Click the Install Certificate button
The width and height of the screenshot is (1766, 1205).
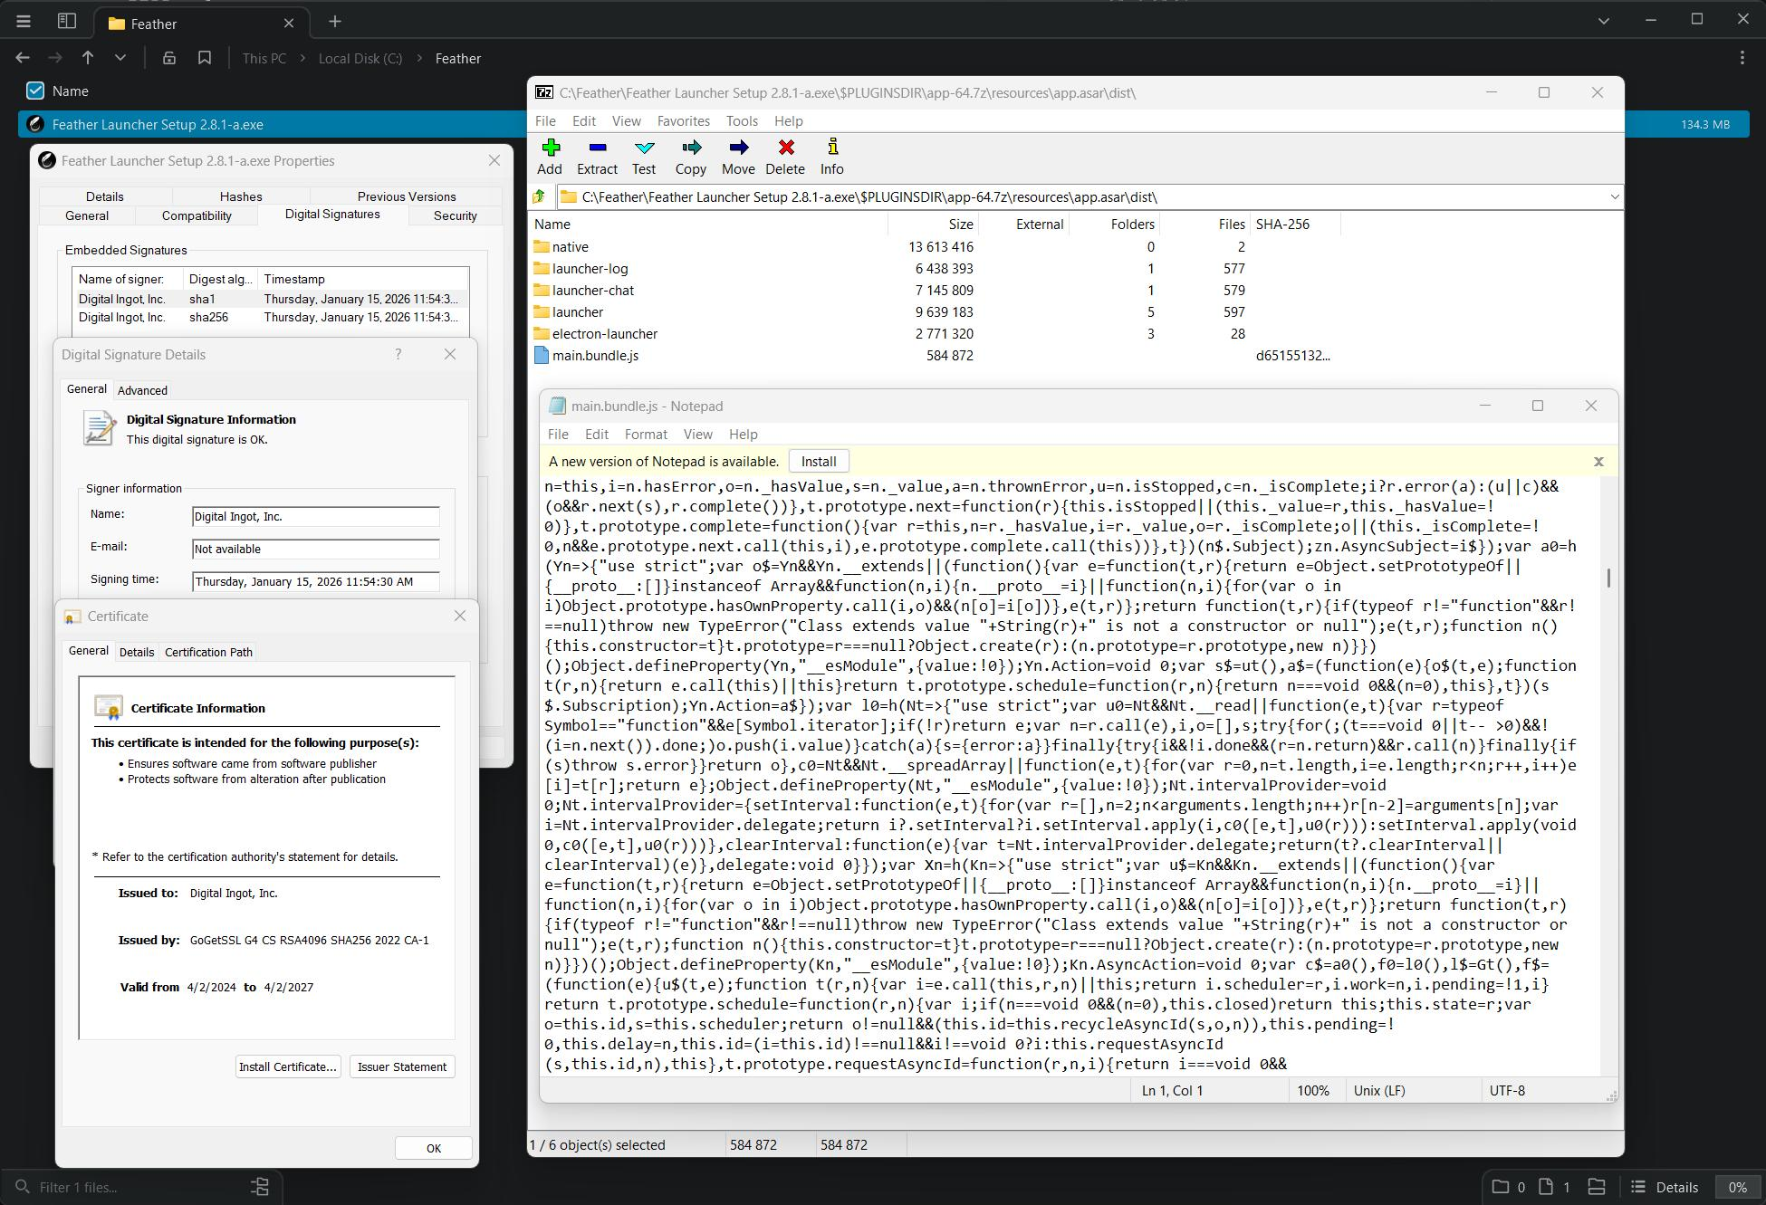(287, 1066)
